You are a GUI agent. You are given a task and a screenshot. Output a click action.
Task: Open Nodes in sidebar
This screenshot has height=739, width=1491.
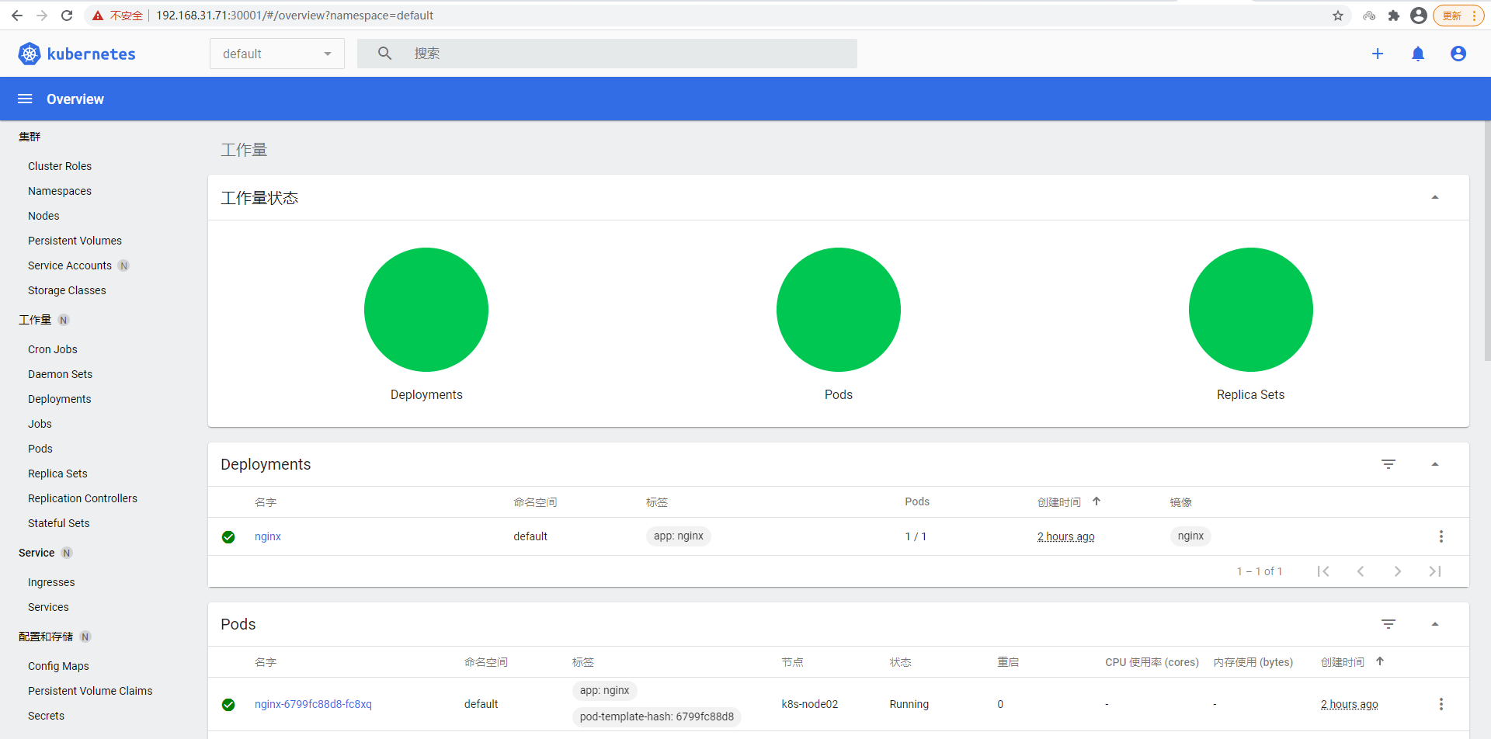(43, 216)
